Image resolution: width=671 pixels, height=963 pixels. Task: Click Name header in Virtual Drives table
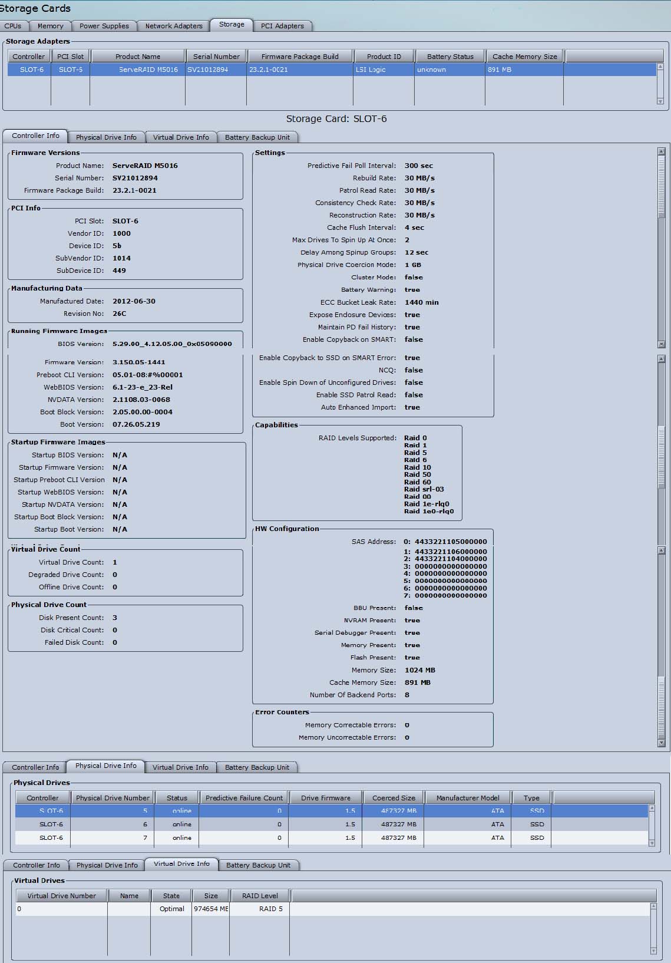129,896
